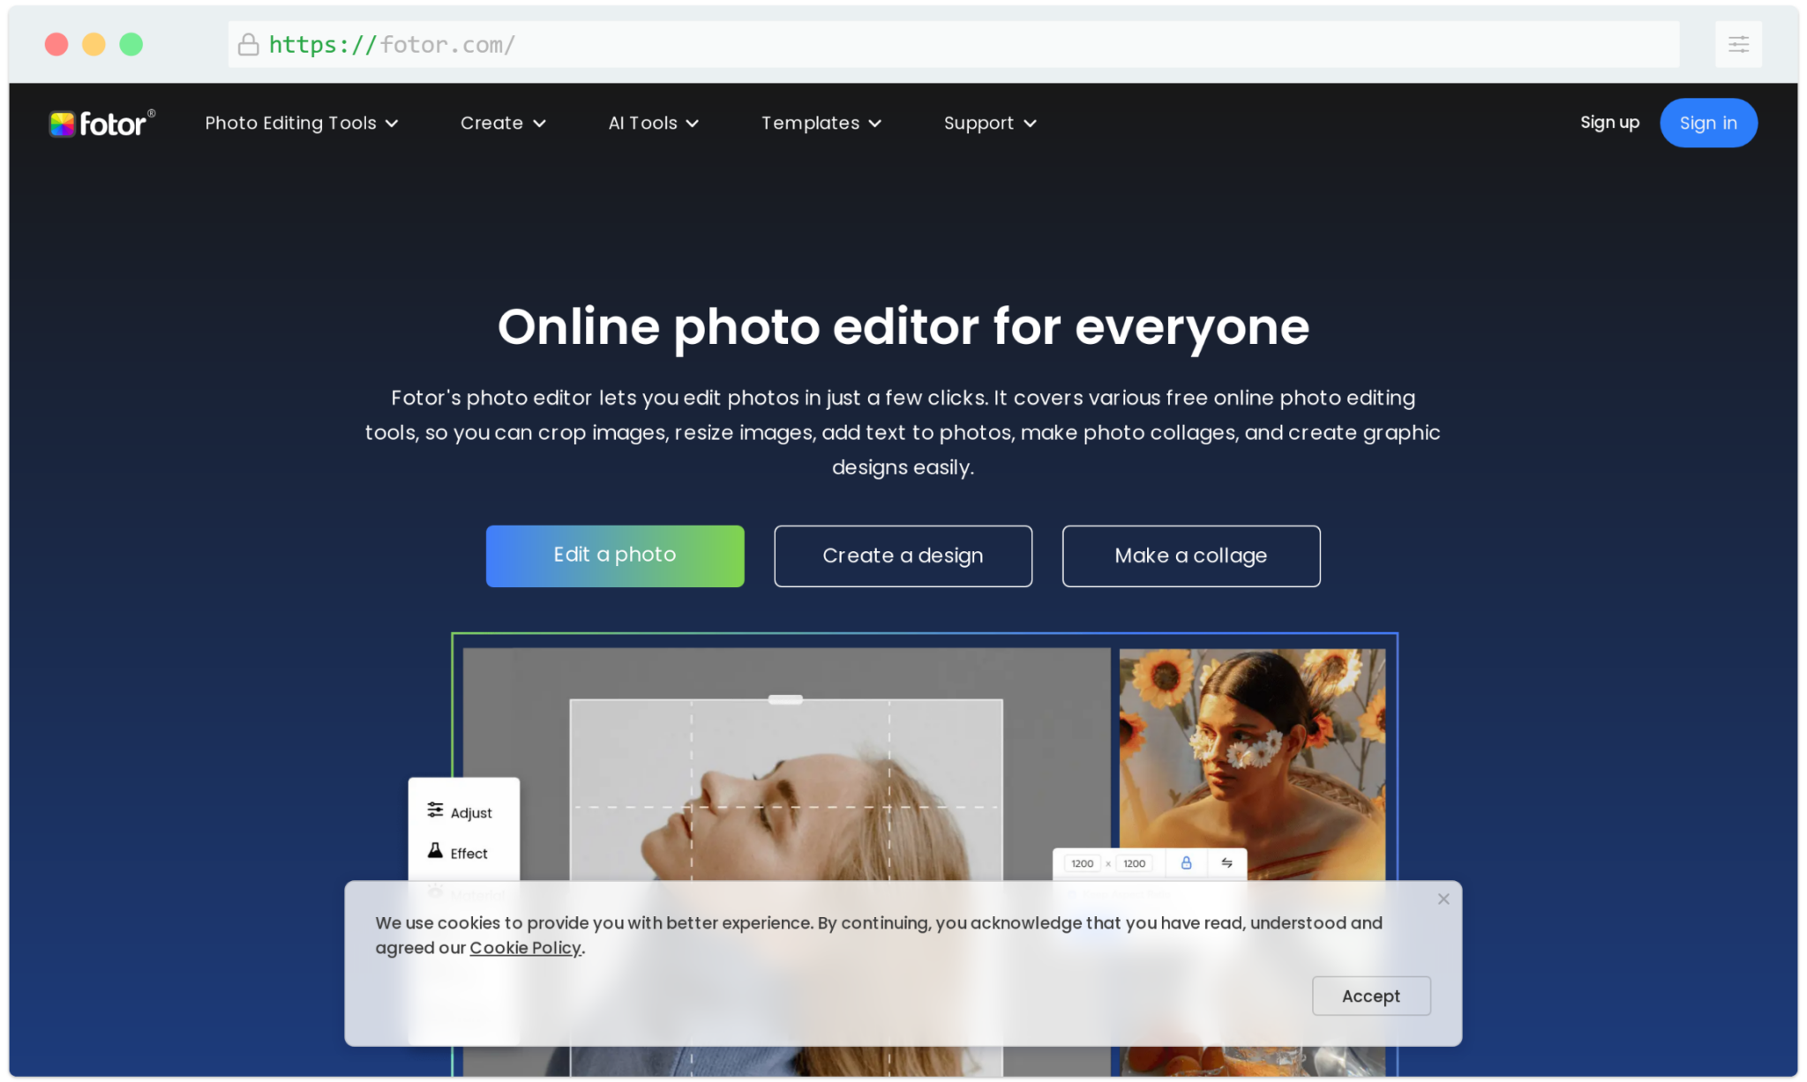Click Make a collage button
This screenshot has height=1082, width=1807.
pyautogui.click(x=1191, y=556)
